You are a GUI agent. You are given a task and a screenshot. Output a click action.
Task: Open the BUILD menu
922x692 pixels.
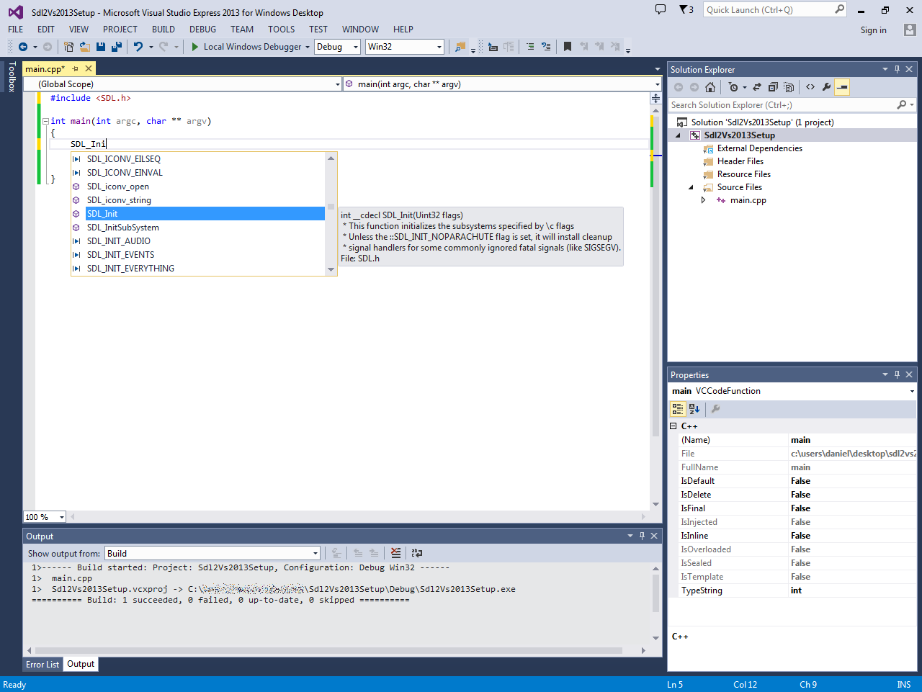pyautogui.click(x=164, y=30)
